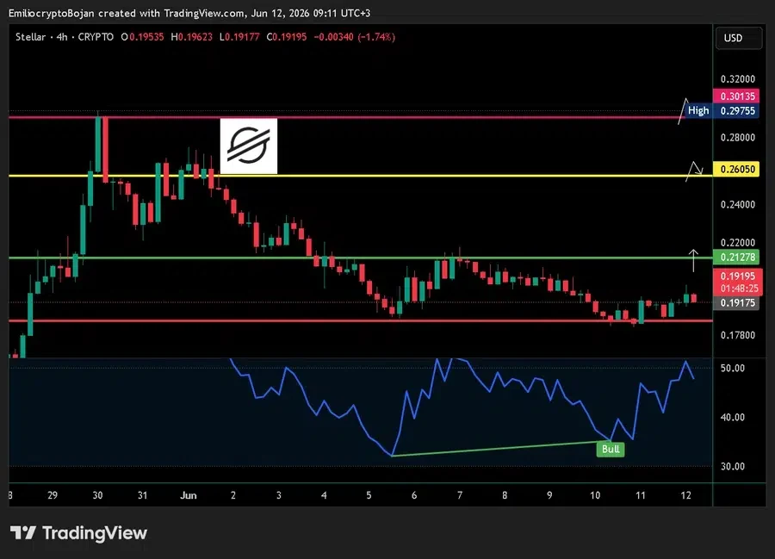
Task: Click the gray 0.19175 price label
Action: click(x=736, y=303)
